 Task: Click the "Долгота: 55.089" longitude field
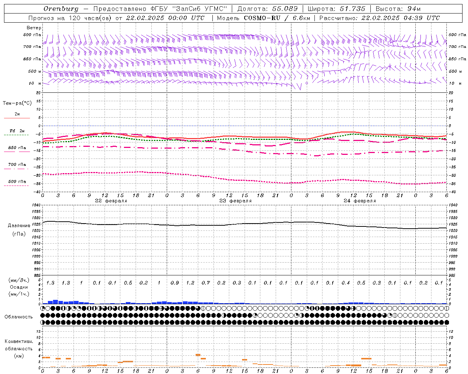tap(268, 9)
